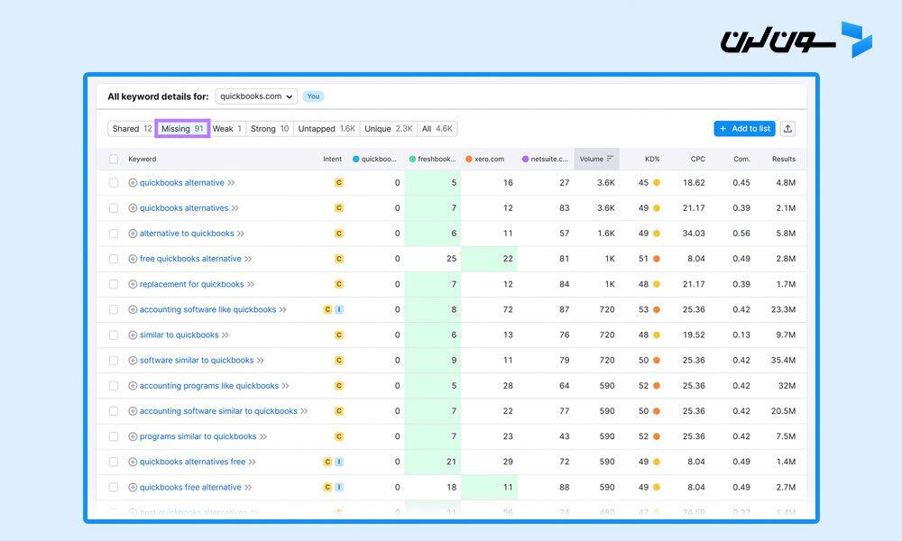902x541 pixels.
Task: Expand details arrows for 'similar to quickbooks'
Action: tap(225, 335)
